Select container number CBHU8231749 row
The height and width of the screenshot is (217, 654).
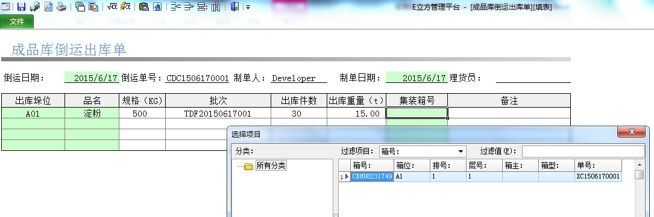click(x=480, y=177)
